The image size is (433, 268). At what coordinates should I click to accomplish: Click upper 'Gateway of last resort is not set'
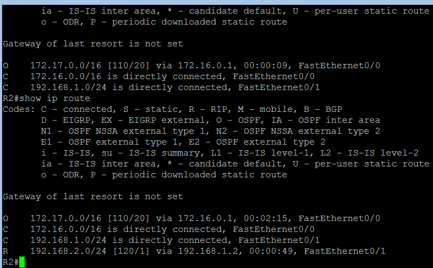pos(93,44)
